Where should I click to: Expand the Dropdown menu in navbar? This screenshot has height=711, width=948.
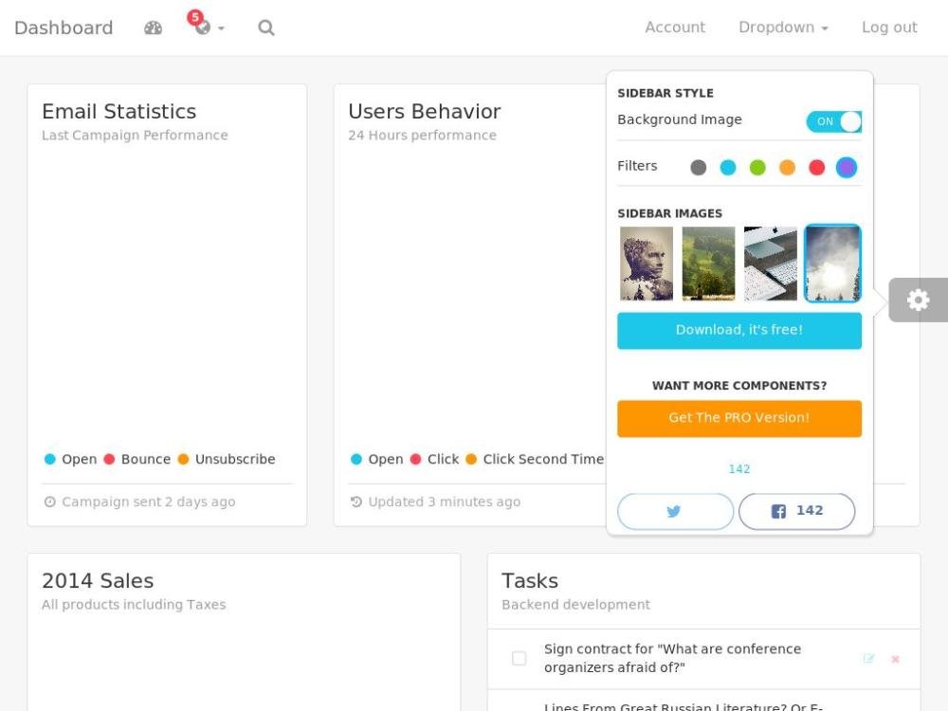pyautogui.click(x=783, y=27)
